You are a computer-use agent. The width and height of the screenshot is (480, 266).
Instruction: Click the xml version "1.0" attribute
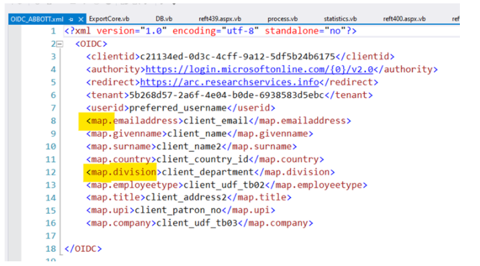[131, 31]
